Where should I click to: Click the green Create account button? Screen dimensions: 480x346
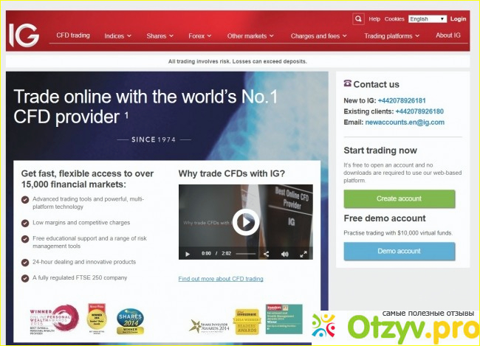pos(399,198)
